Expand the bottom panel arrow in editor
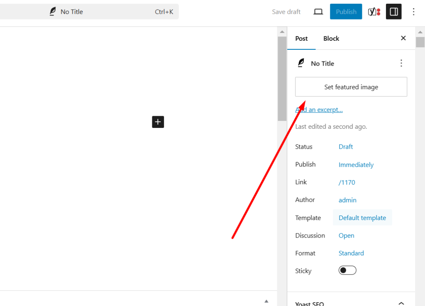 266,301
